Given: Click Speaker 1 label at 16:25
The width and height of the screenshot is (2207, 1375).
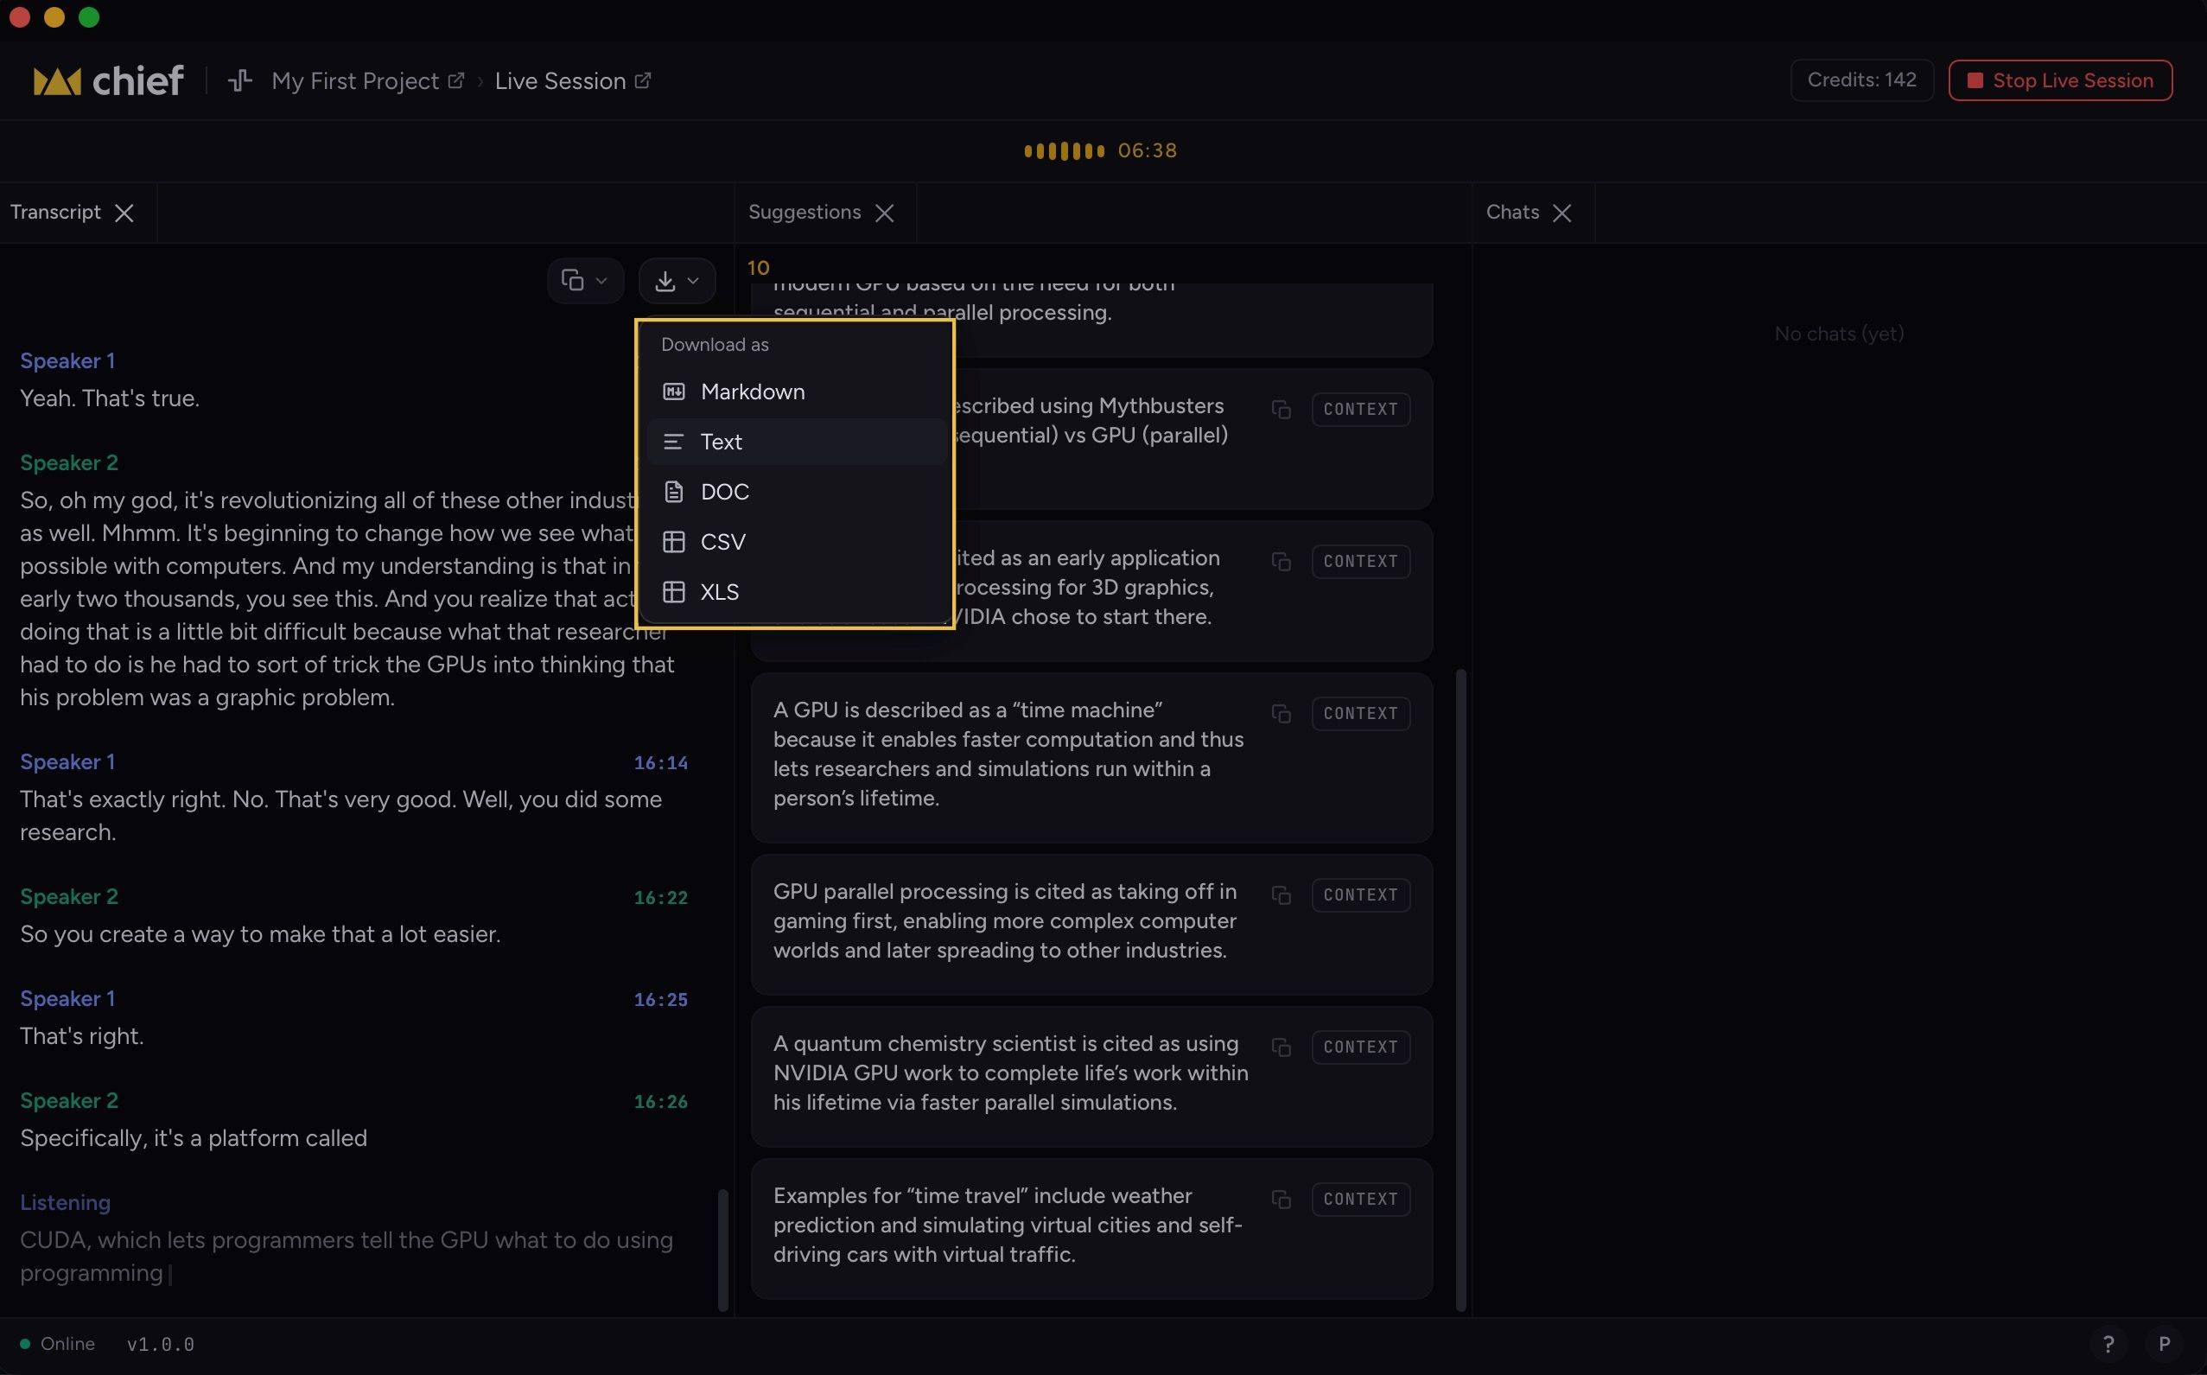Looking at the screenshot, I should coord(67,998).
